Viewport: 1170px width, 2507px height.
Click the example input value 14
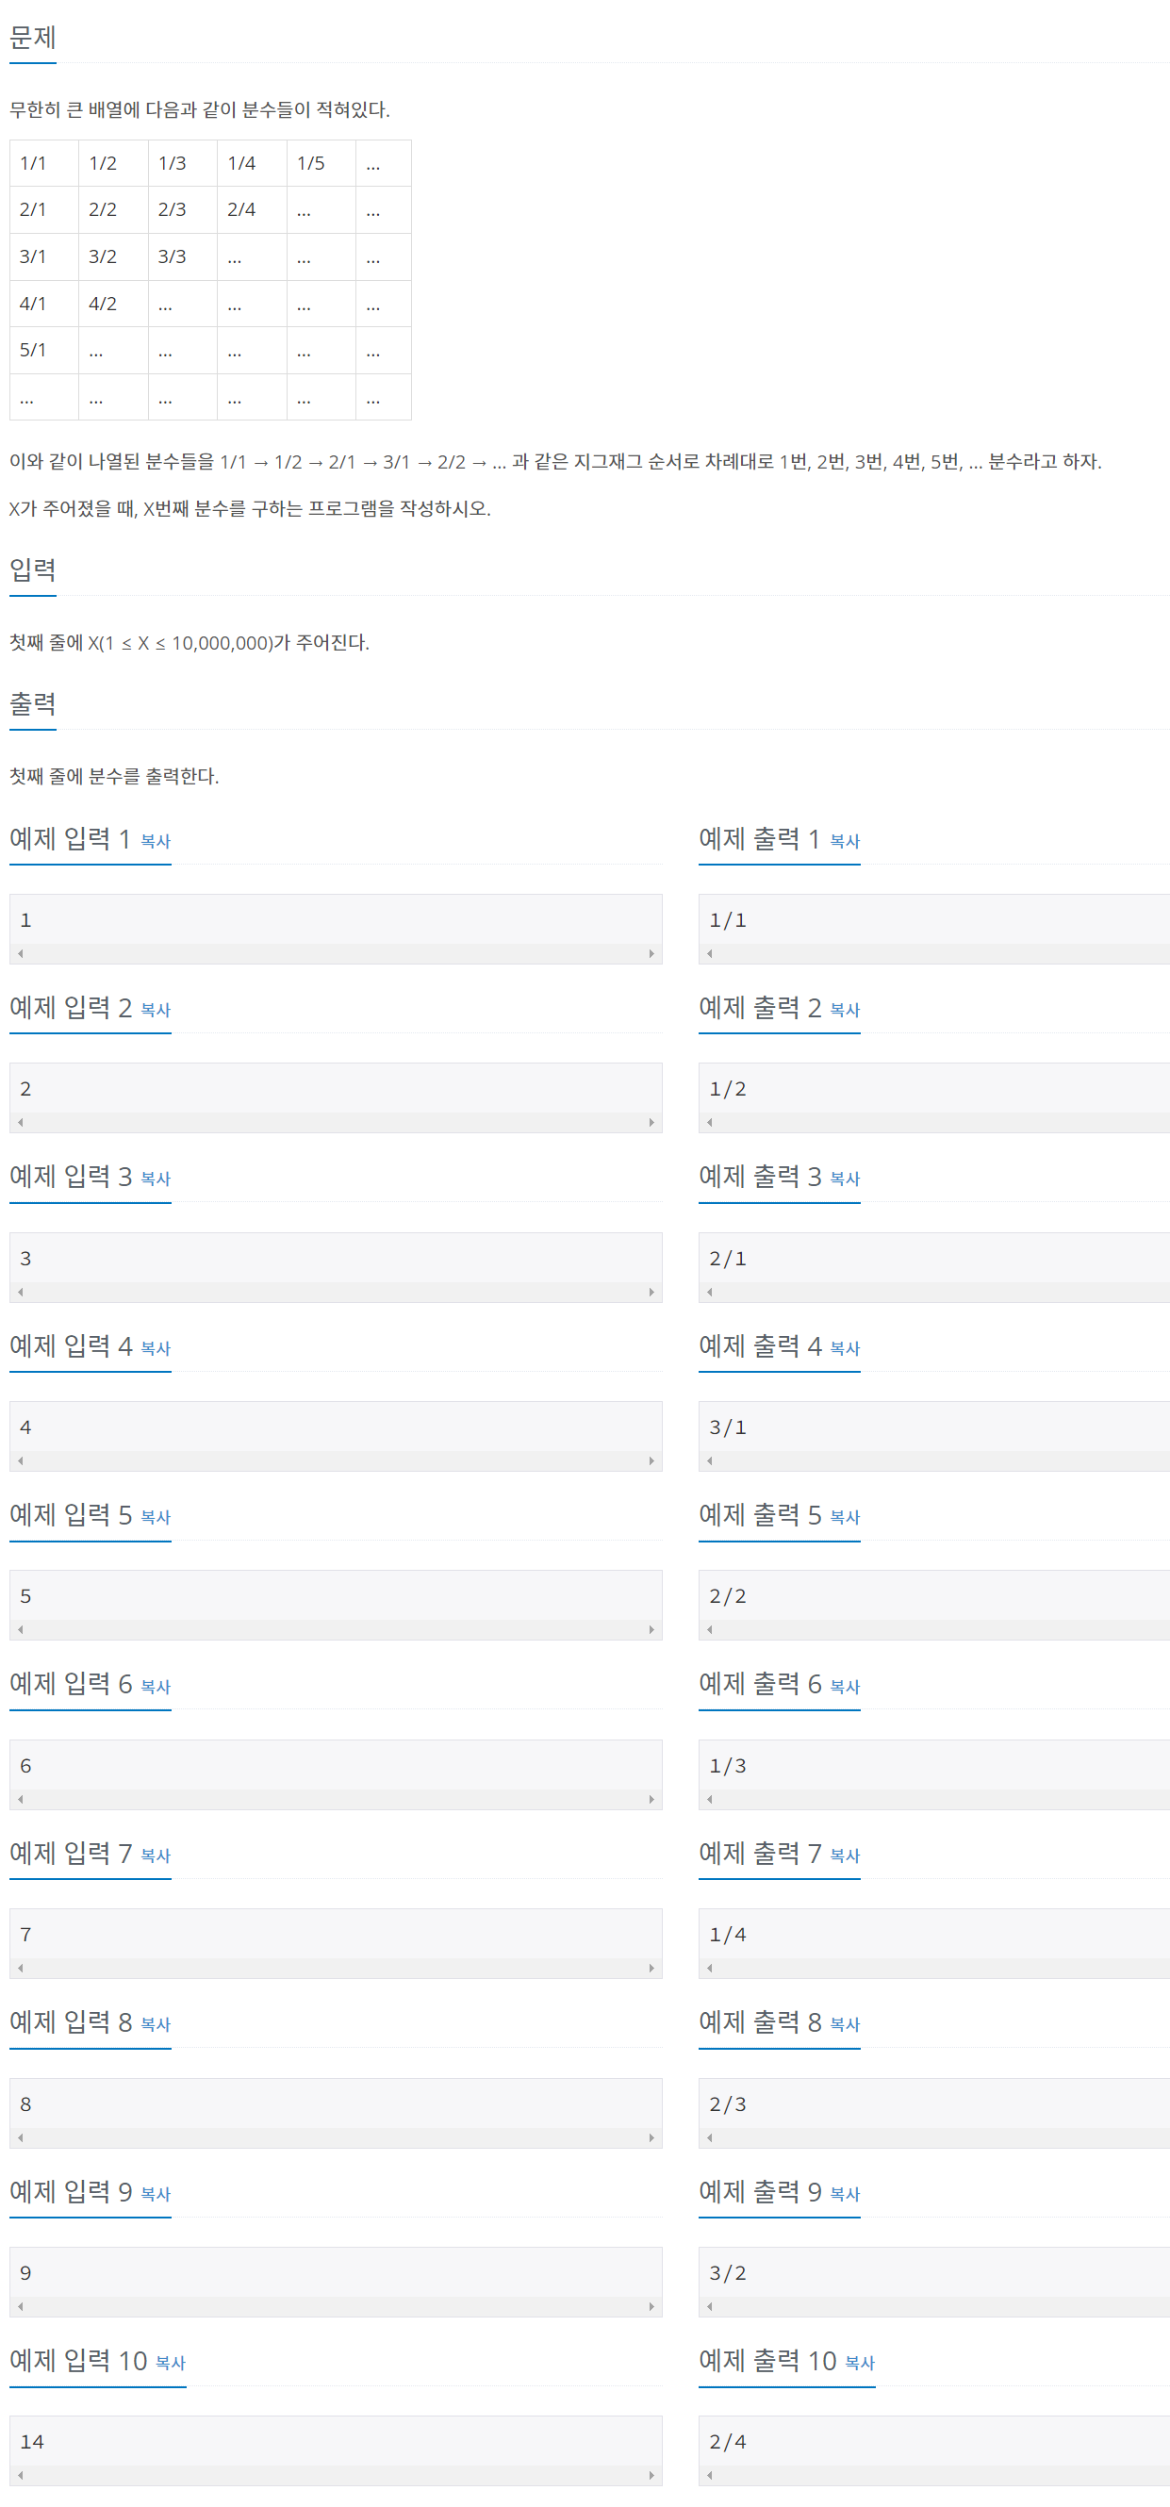[x=32, y=2442]
